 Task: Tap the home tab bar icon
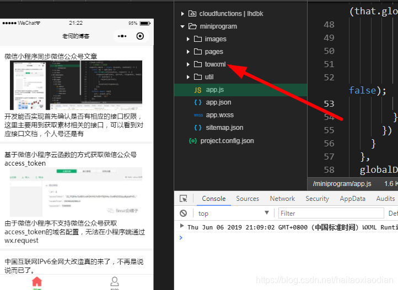(x=37, y=281)
